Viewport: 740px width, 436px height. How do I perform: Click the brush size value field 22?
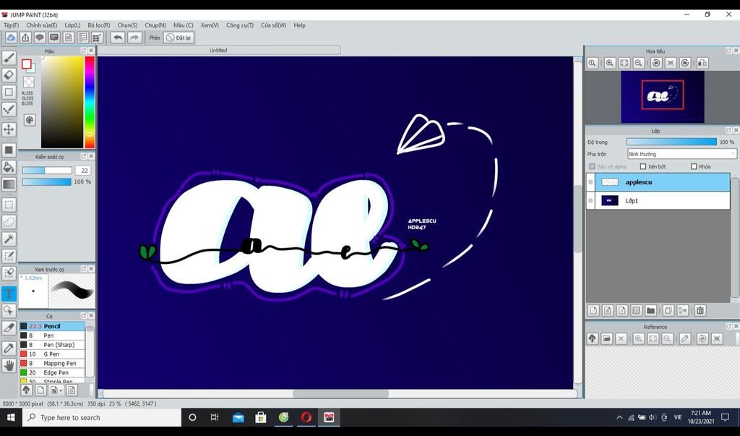[x=84, y=171]
